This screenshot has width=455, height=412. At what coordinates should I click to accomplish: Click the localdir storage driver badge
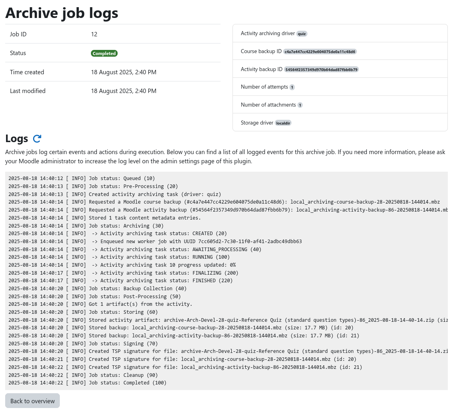[x=283, y=123]
